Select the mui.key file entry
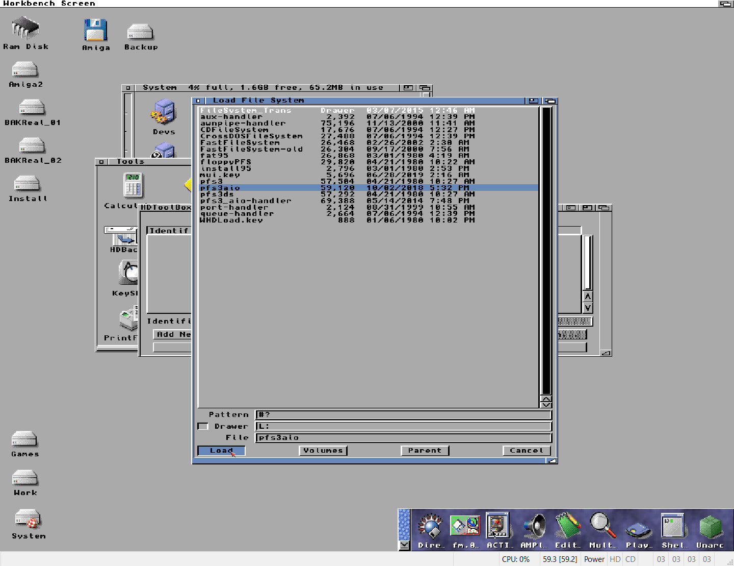 point(369,175)
